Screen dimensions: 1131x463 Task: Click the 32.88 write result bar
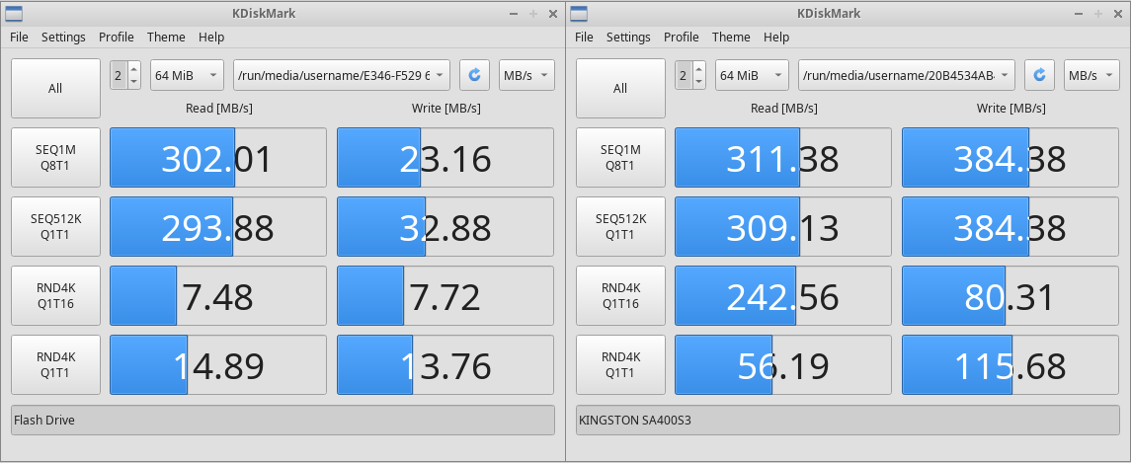(445, 226)
